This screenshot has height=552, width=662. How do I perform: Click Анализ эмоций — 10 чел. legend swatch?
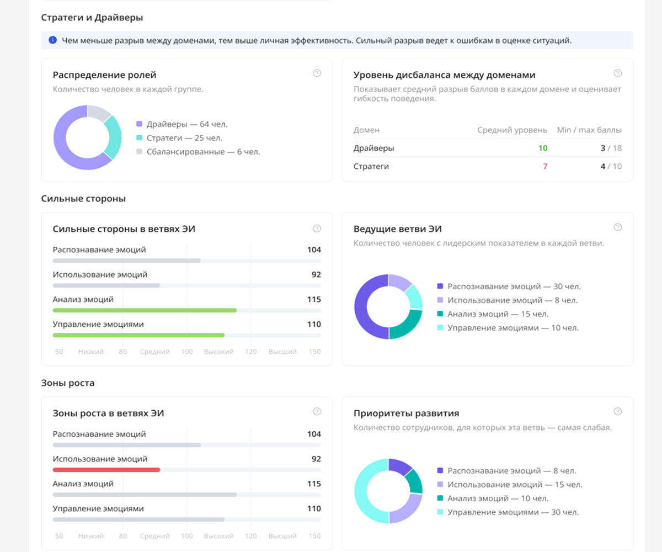440,498
